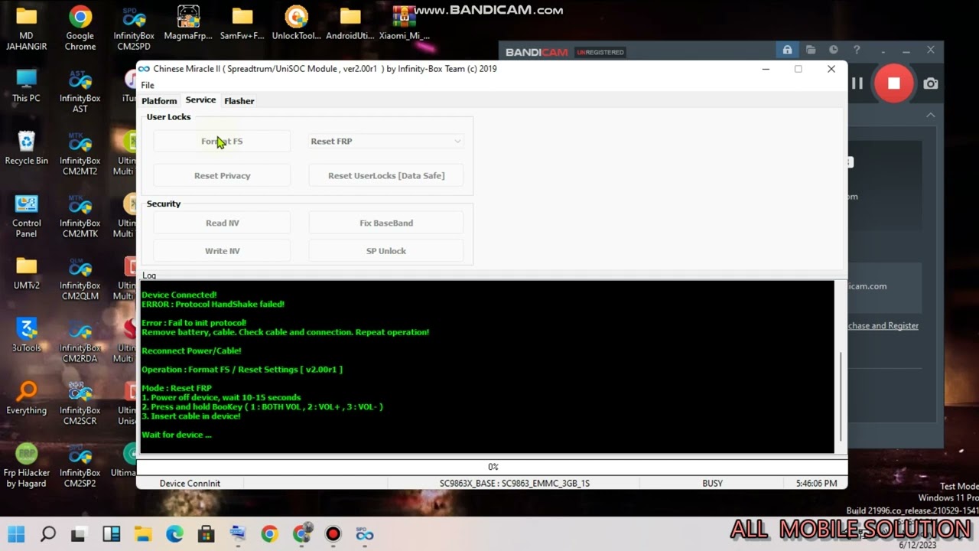
Task: Open the Windows Start menu
Action: click(x=16, y=533)
